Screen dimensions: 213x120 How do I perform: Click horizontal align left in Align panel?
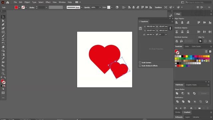(x=177, y=22)
